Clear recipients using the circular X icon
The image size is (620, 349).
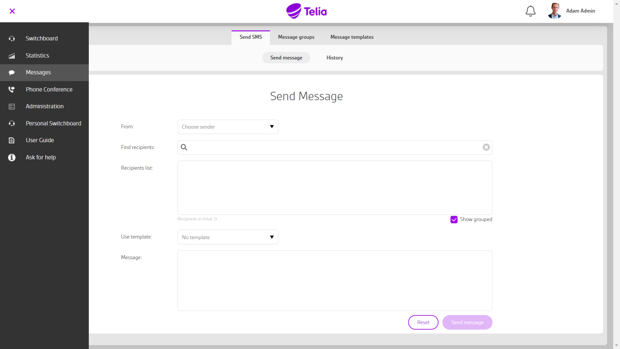pos(486,147)
